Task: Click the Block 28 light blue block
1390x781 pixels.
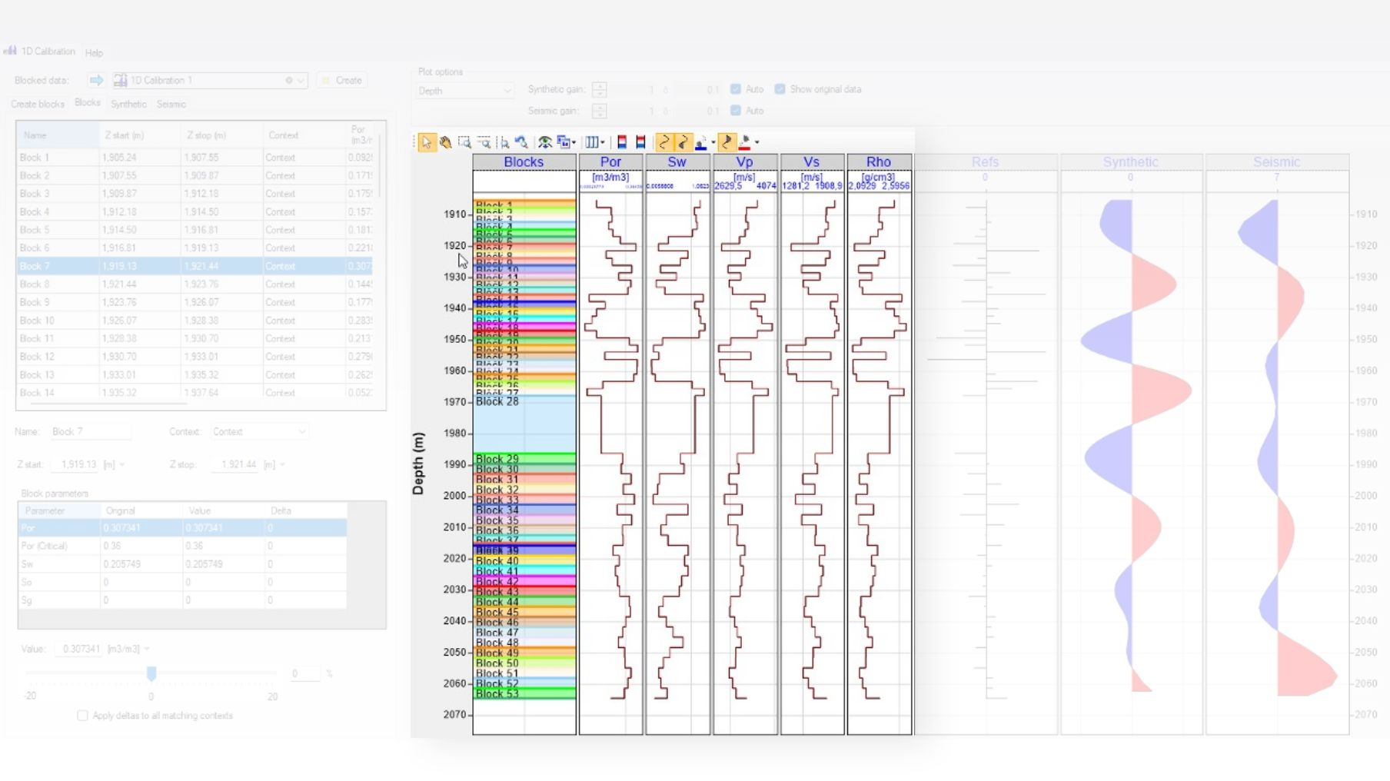Action: pos(524,424)
